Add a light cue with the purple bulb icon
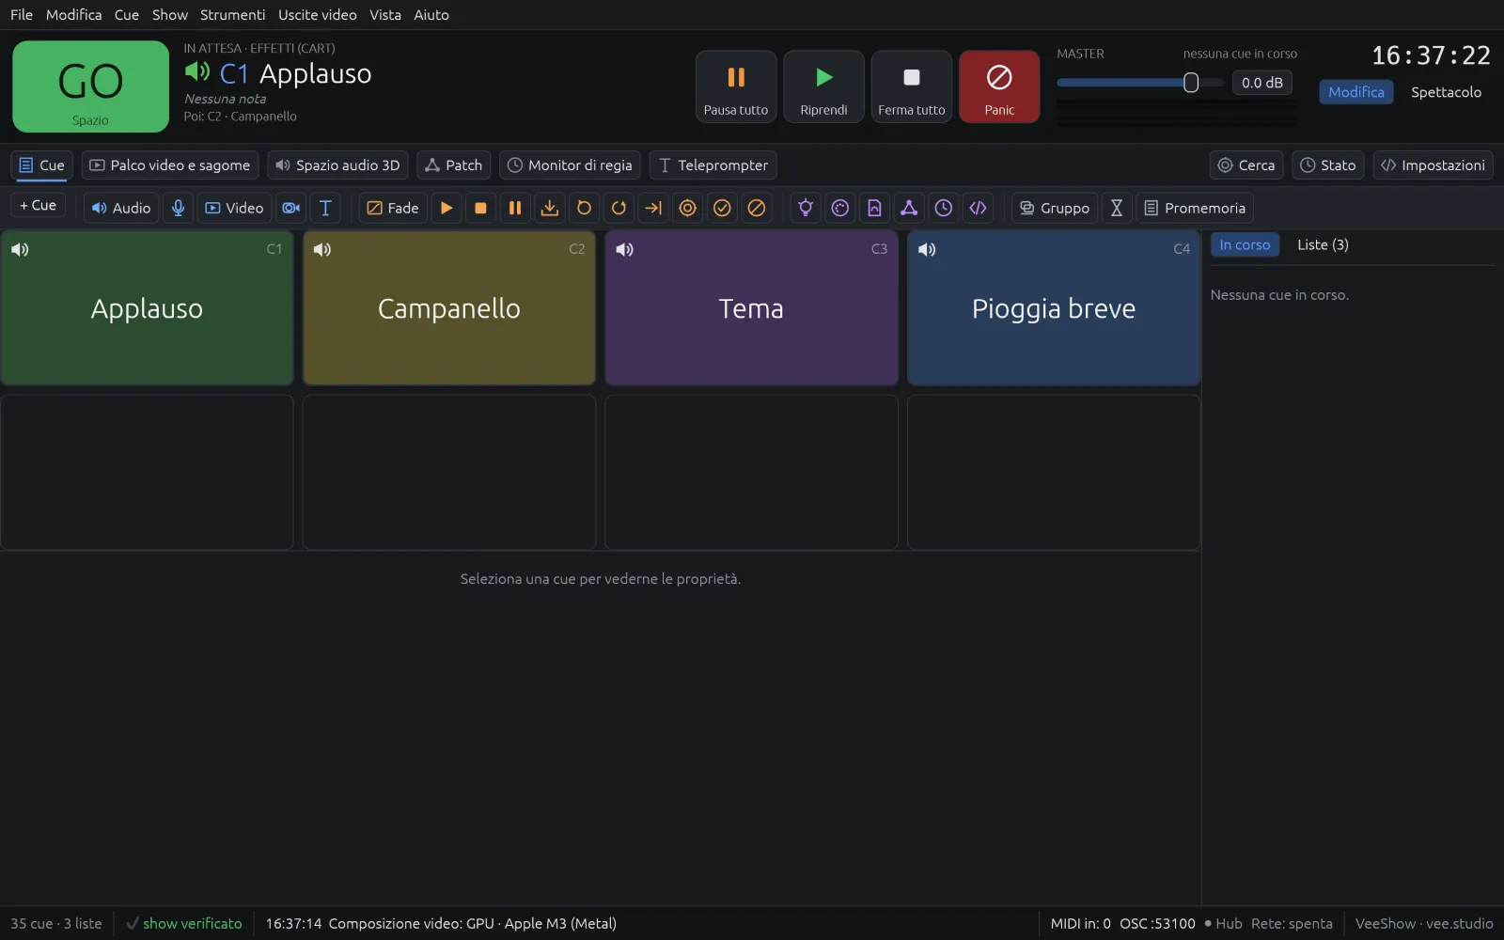1504x940 pixels. coord(806,208)
